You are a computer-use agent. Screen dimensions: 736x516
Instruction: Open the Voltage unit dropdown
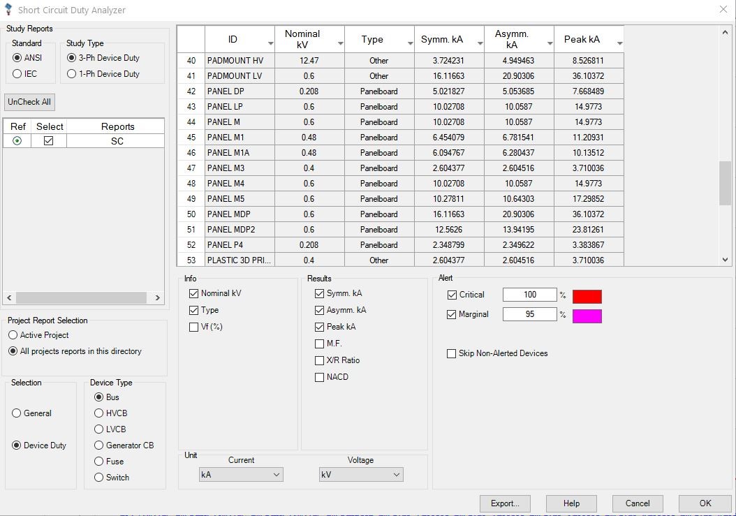coord(361,475)
